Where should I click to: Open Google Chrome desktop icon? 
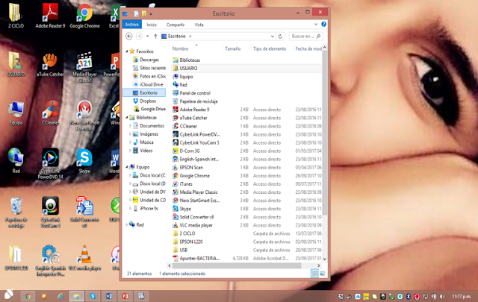coord(84,16)
